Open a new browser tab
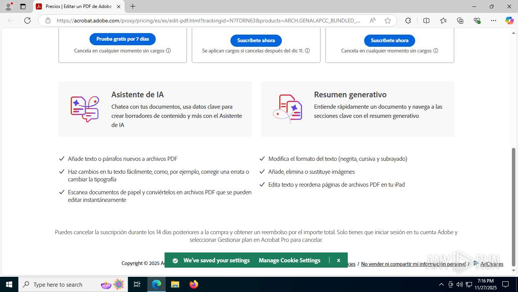 [133, 6]
